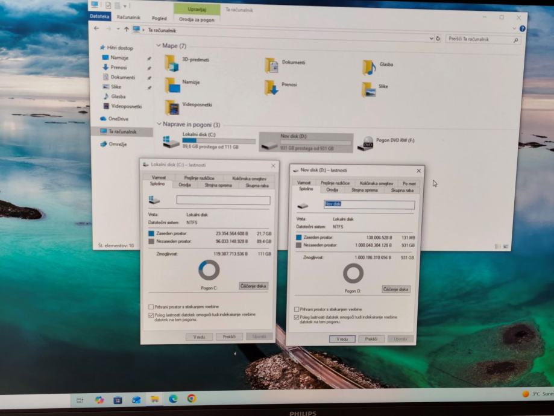This screenshot has height=416, width=554.
Task: Switch to the Pogled ribbon tab
Action: [x=159, y=18]
